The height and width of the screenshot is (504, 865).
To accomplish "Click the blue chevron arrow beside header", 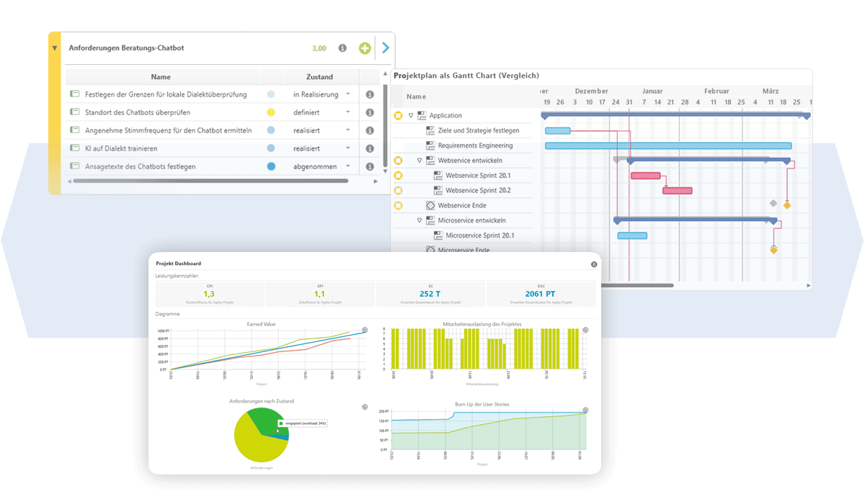I will pos(386,48).
